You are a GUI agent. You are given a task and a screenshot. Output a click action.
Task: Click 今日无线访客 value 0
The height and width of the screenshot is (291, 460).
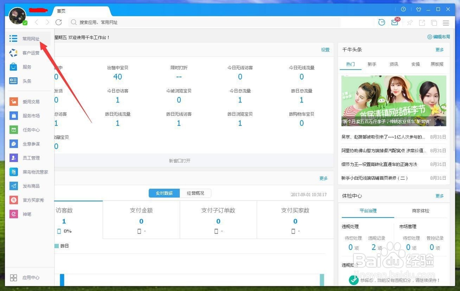point(240,77)
